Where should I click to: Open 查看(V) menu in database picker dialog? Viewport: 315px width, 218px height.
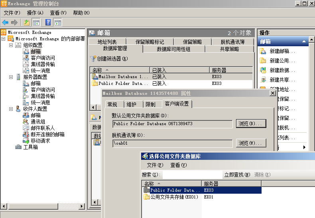click(178, 165)
